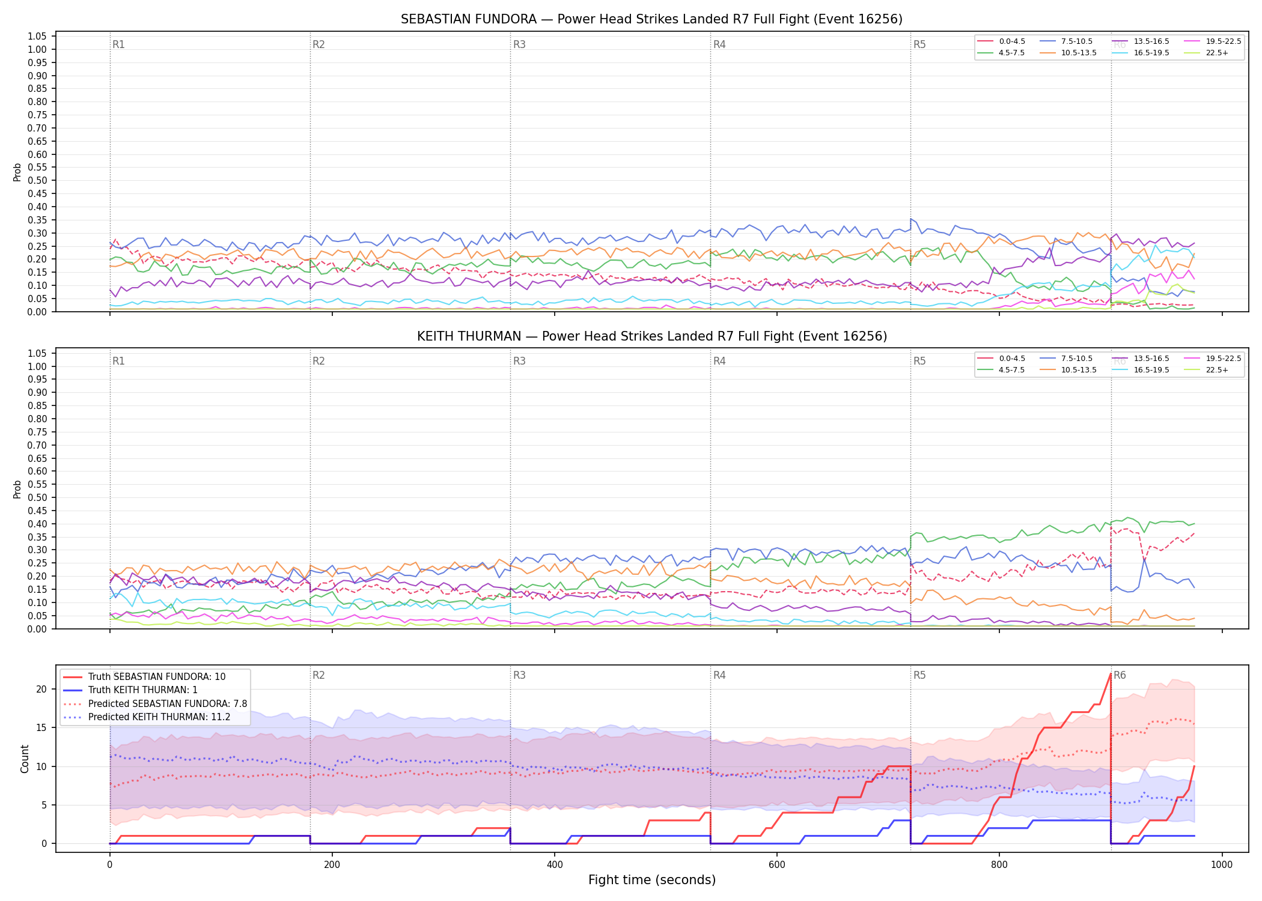Click the 800 tick on the x-axis
Image resolution: width=1262 pixels, height=901 pixels.
[999, 865]
